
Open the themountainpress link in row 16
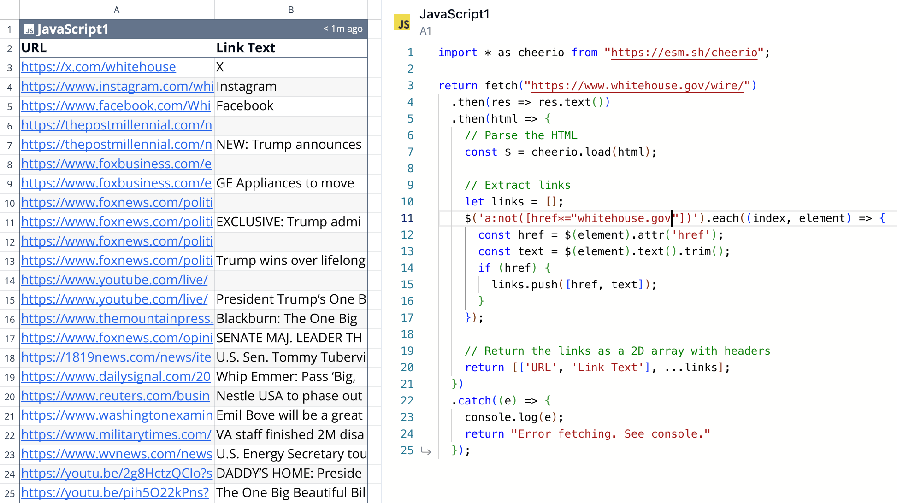(x=117, y=319)
